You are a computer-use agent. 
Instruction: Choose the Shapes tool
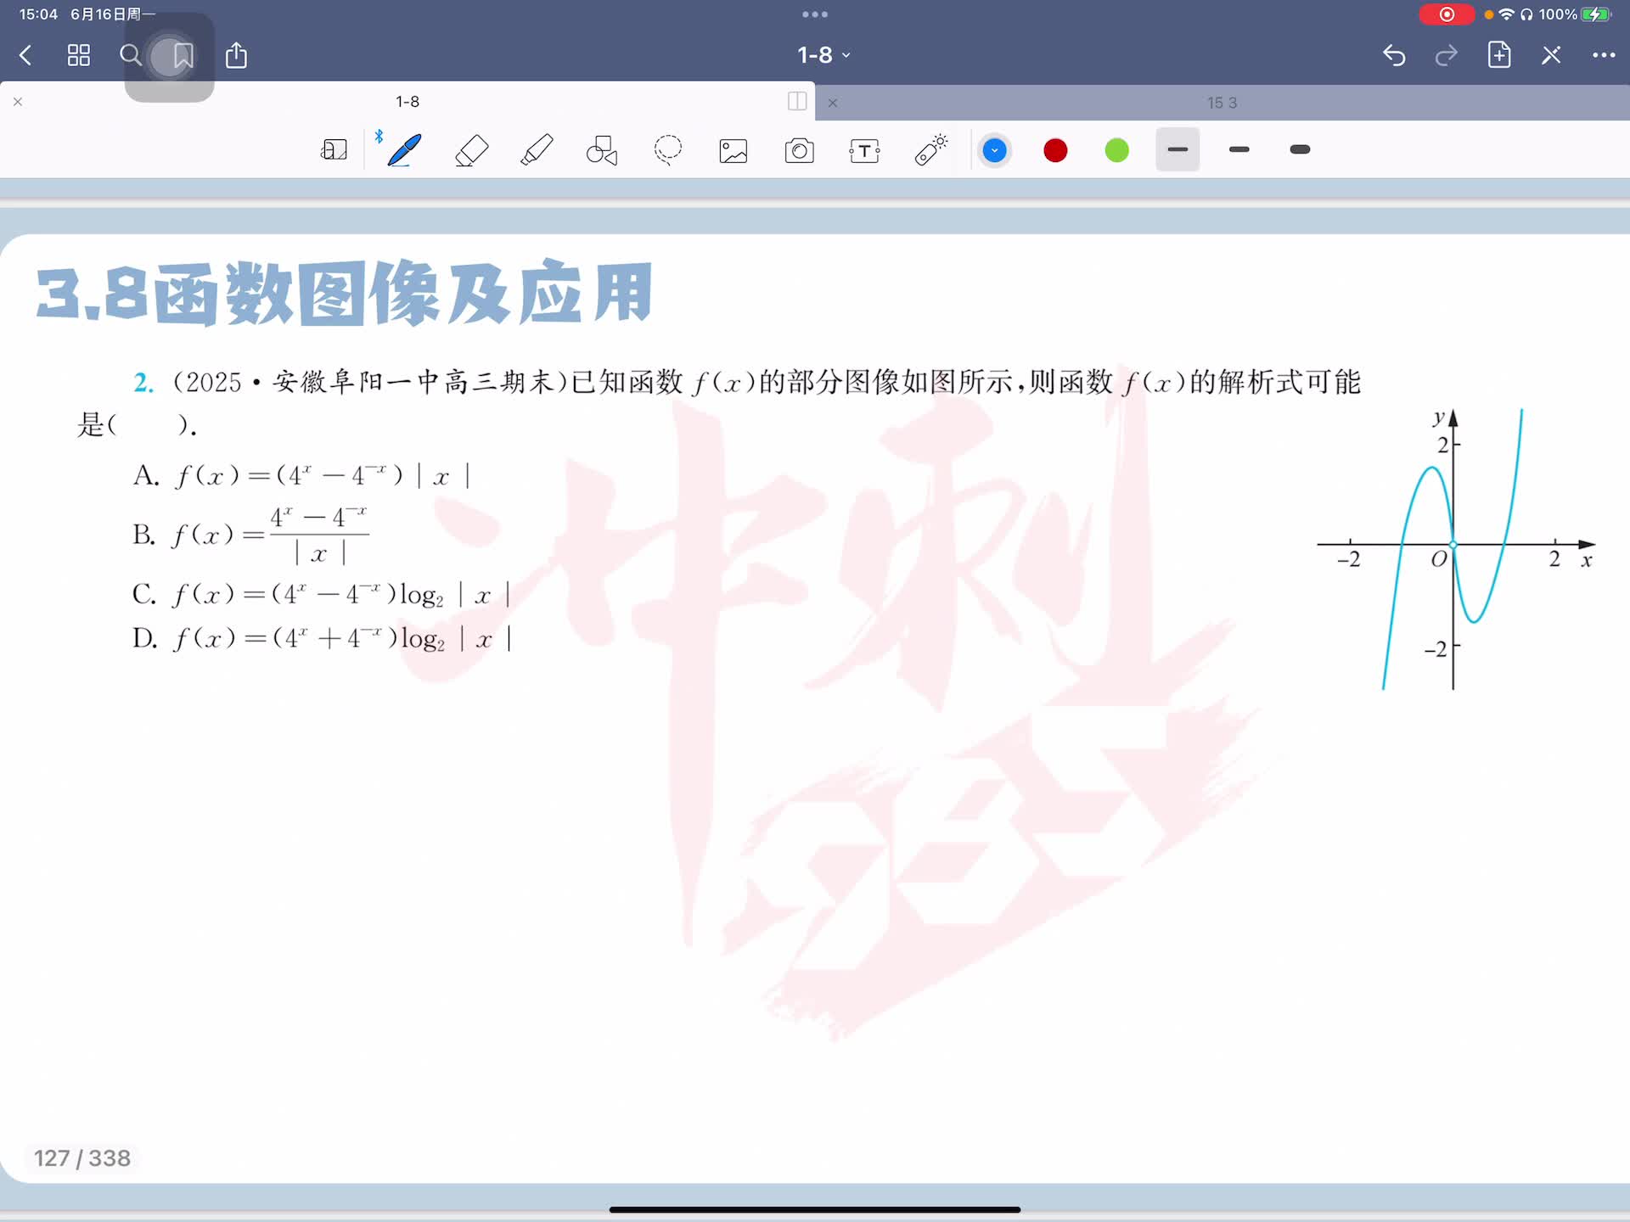[x=602, y=150]
